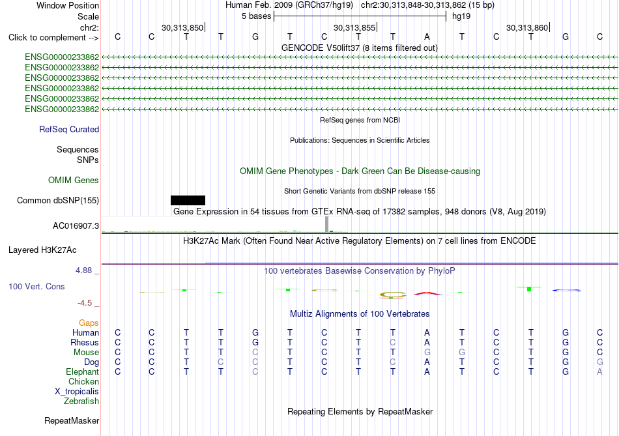Click the tall gray bar in GTEx expression chart
Viewport: 619px width, 436px height.
(326, 224)
